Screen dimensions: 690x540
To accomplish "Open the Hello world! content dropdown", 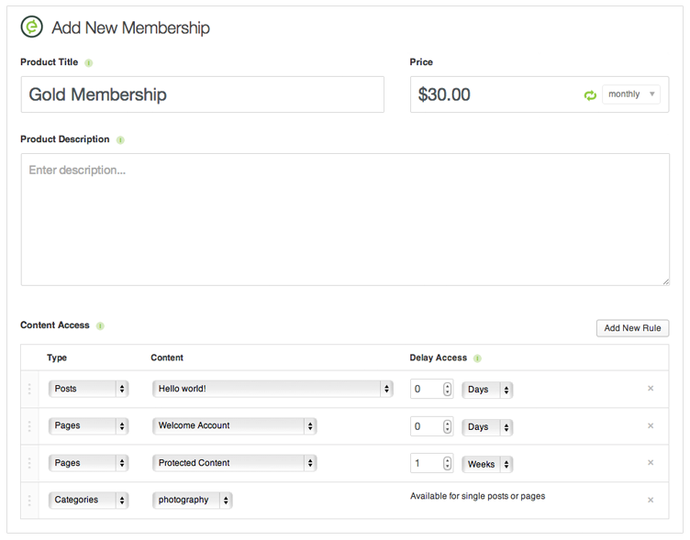I will click(273, 389).
